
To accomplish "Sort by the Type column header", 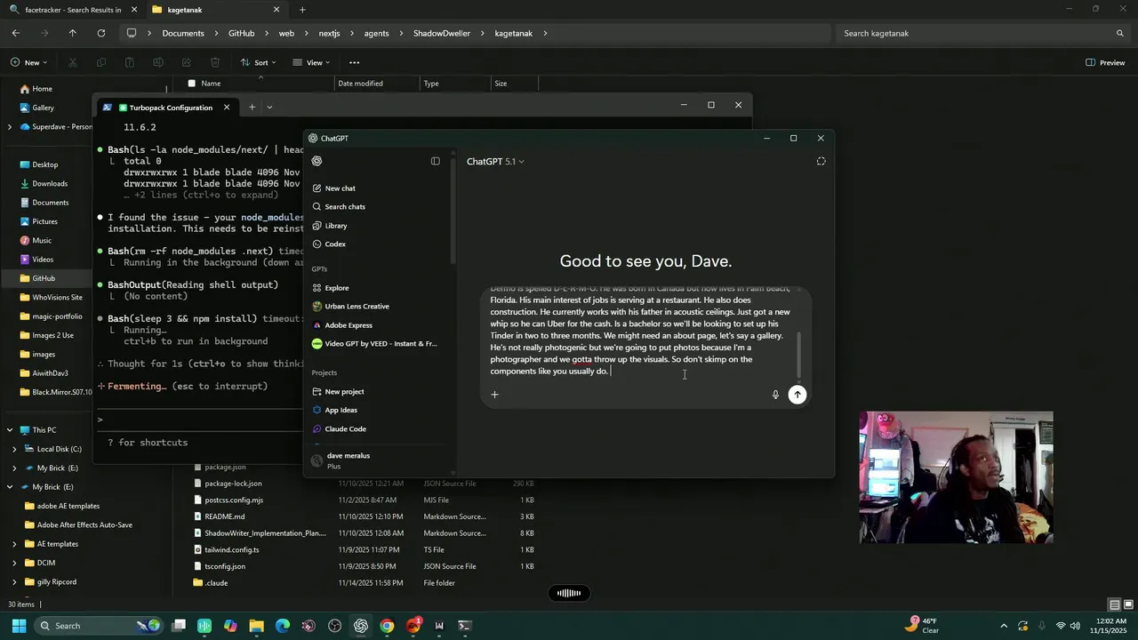I will point(431,84).
